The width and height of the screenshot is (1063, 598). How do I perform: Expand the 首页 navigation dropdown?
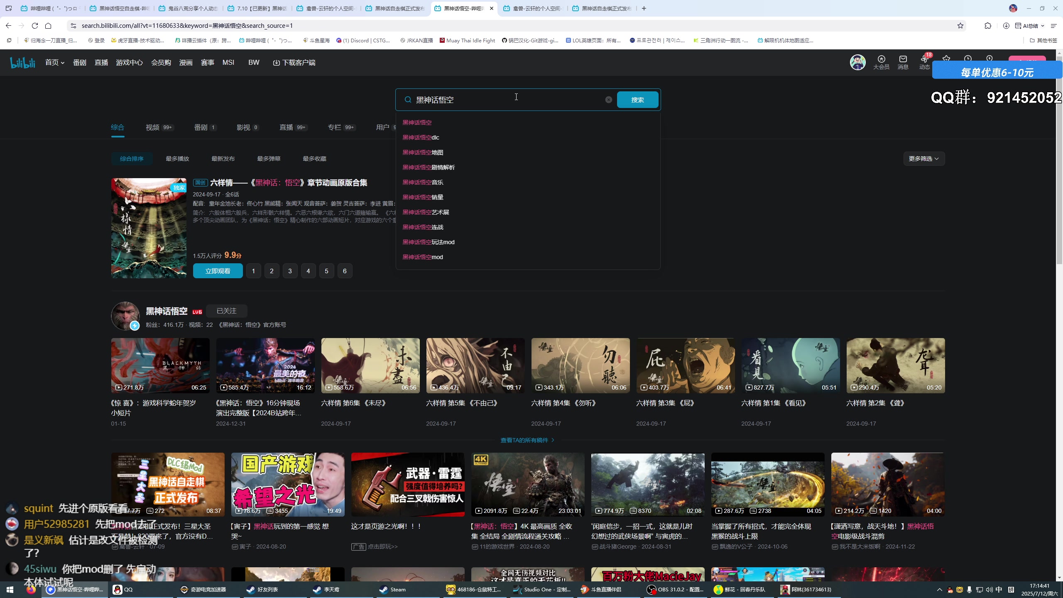pos(55,63)
